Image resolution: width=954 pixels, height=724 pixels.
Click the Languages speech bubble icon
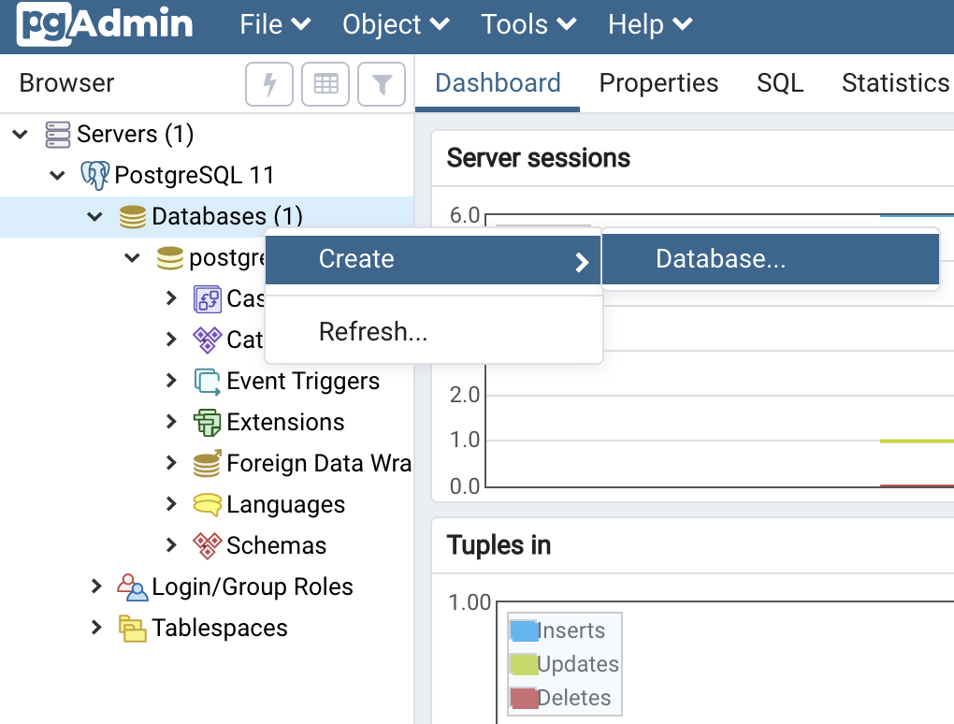tap(207, 504)
